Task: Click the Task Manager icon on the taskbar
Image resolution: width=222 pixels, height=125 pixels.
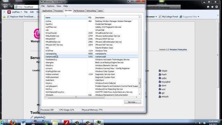Action: [99, 122]
